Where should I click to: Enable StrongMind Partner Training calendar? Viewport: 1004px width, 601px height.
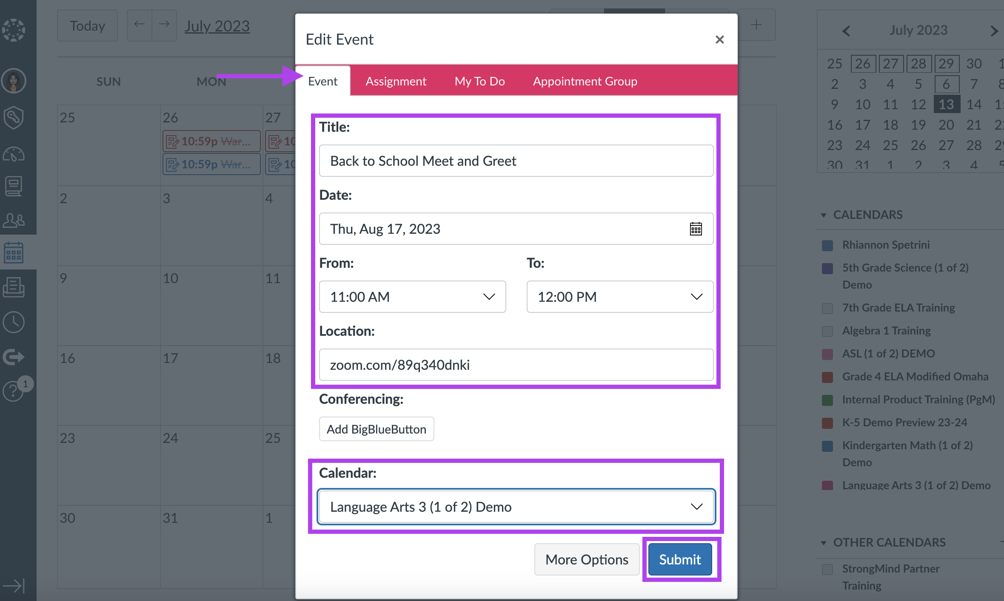coord(827,569)
